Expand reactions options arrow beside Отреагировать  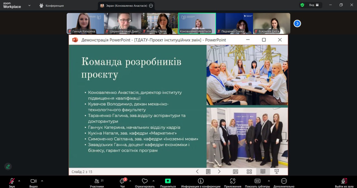coord(153,181)
